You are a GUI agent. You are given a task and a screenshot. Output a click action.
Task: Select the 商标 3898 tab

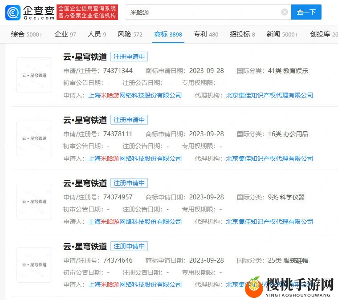point(168,34)
